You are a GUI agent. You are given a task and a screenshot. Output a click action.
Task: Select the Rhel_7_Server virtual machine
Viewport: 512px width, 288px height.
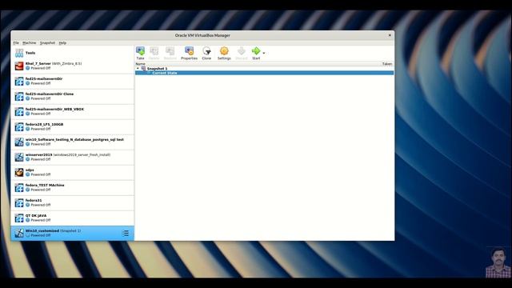click(x=73, y=66)
